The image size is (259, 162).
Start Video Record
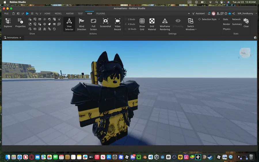[117, 24]
